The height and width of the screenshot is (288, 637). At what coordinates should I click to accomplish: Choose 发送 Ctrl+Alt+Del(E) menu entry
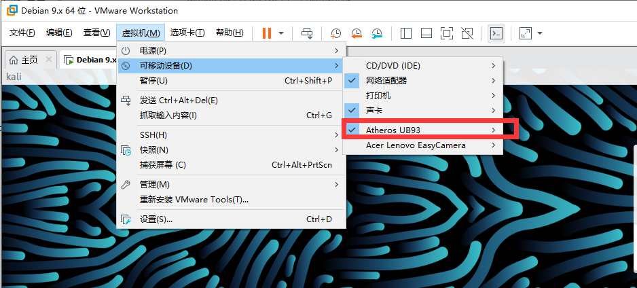click(x=231, y=101)
